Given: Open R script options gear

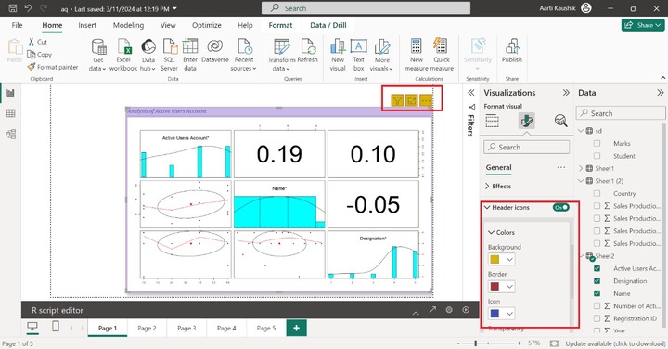Looking at the screenshot, I should click(449, 310).
